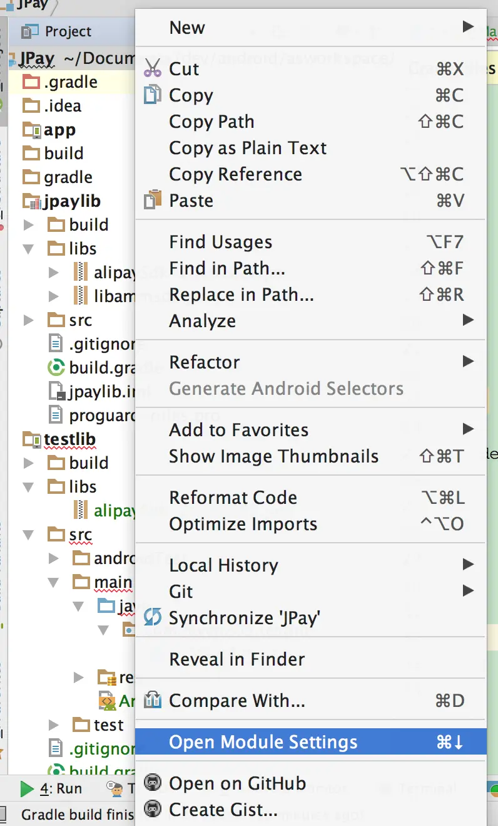Click the Cut scissors icon
Viewport: 498px width, 826px height.
tap(152, 68)
